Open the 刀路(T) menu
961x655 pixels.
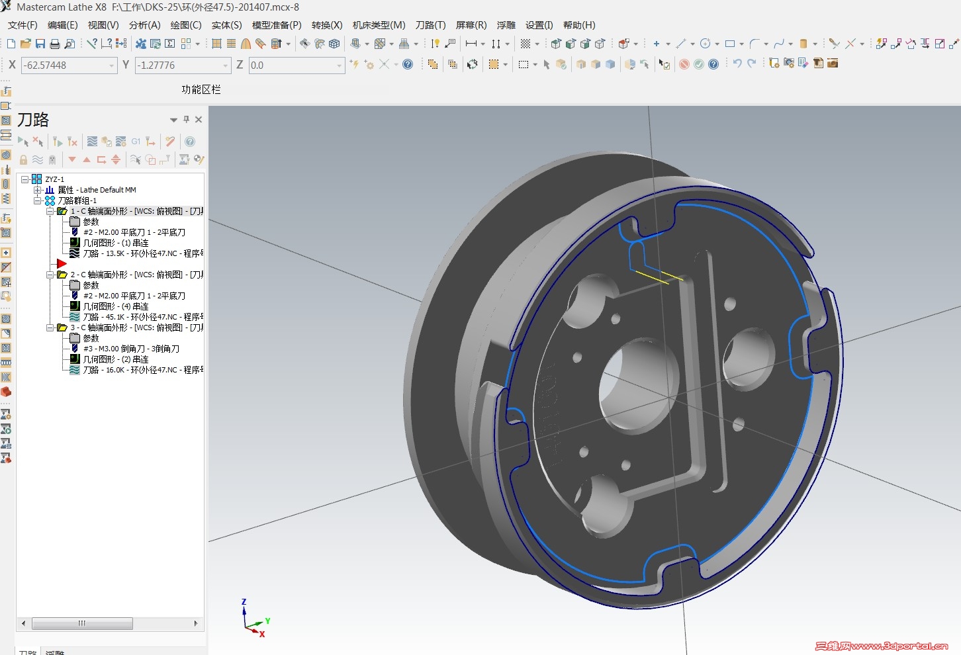pos(431,25)
